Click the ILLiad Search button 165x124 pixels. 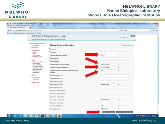point(133,36)
